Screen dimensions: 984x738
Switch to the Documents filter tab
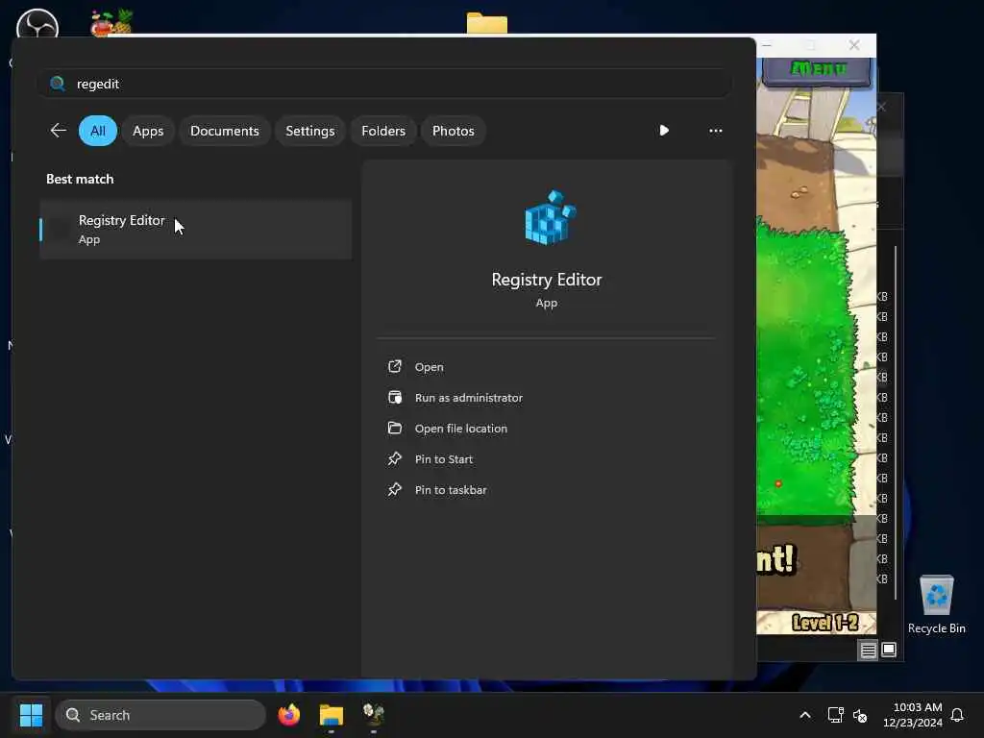[225, 131]
